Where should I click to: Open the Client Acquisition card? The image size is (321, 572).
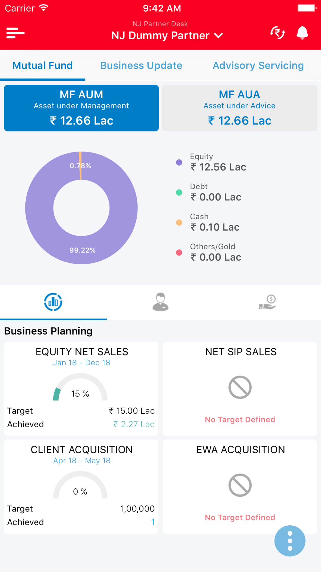[81, 486]
